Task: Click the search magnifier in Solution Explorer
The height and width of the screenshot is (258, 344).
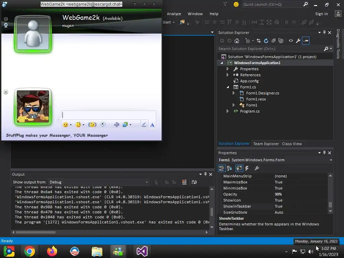Action: tap(326, 49)
